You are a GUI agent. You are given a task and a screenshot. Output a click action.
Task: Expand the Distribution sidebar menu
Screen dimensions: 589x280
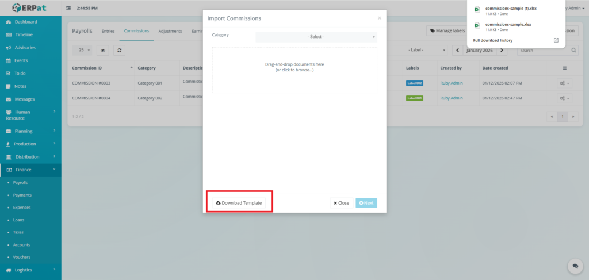pyautogui.click(x=30, y=156)
